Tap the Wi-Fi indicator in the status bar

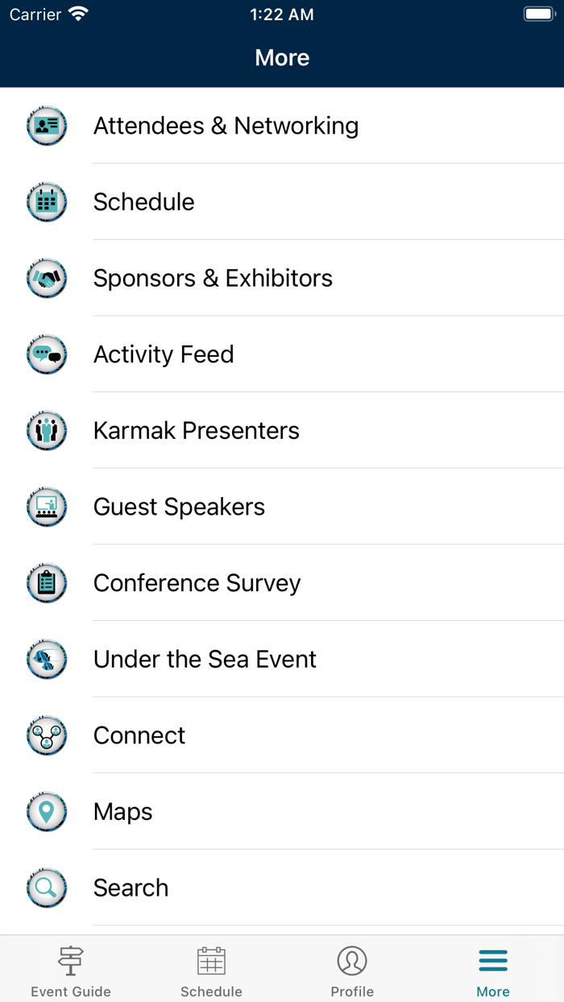78,13
